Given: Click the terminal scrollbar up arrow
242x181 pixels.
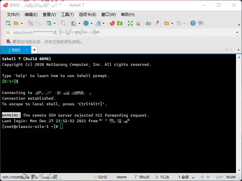Looking at the screenshot, I should coord(239,57).
